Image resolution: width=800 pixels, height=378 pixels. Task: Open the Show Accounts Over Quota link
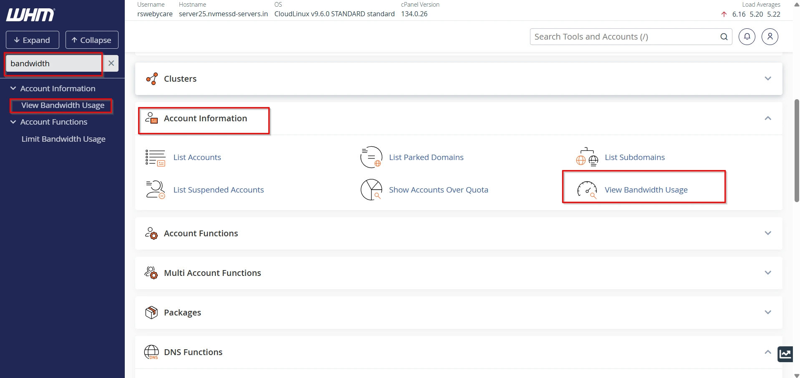(x=439, y=190)
